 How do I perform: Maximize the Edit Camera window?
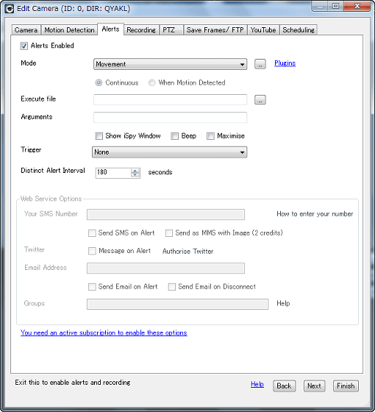tap(335, 7)
